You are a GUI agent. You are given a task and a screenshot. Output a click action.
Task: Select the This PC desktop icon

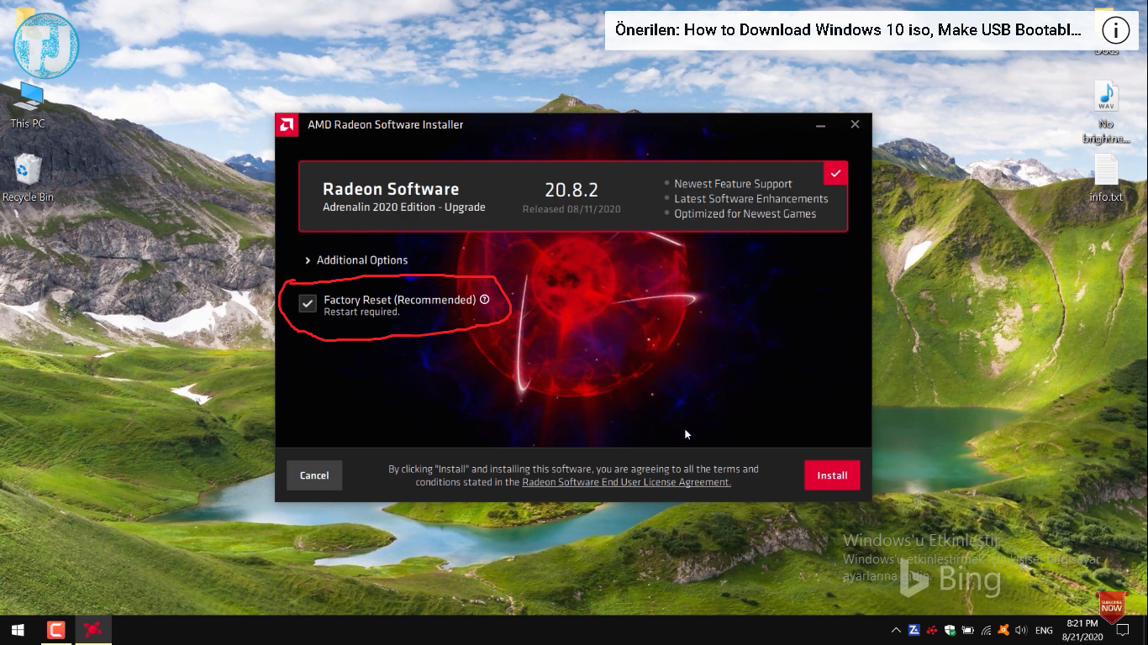pyautogui.click(x=28, y=104)
